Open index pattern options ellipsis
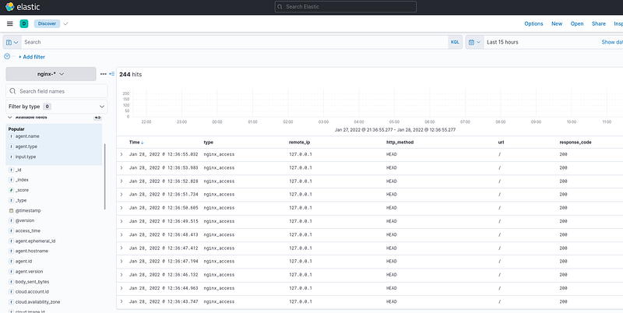The height and width of the screenshot is (313, 623). point(104,74)
